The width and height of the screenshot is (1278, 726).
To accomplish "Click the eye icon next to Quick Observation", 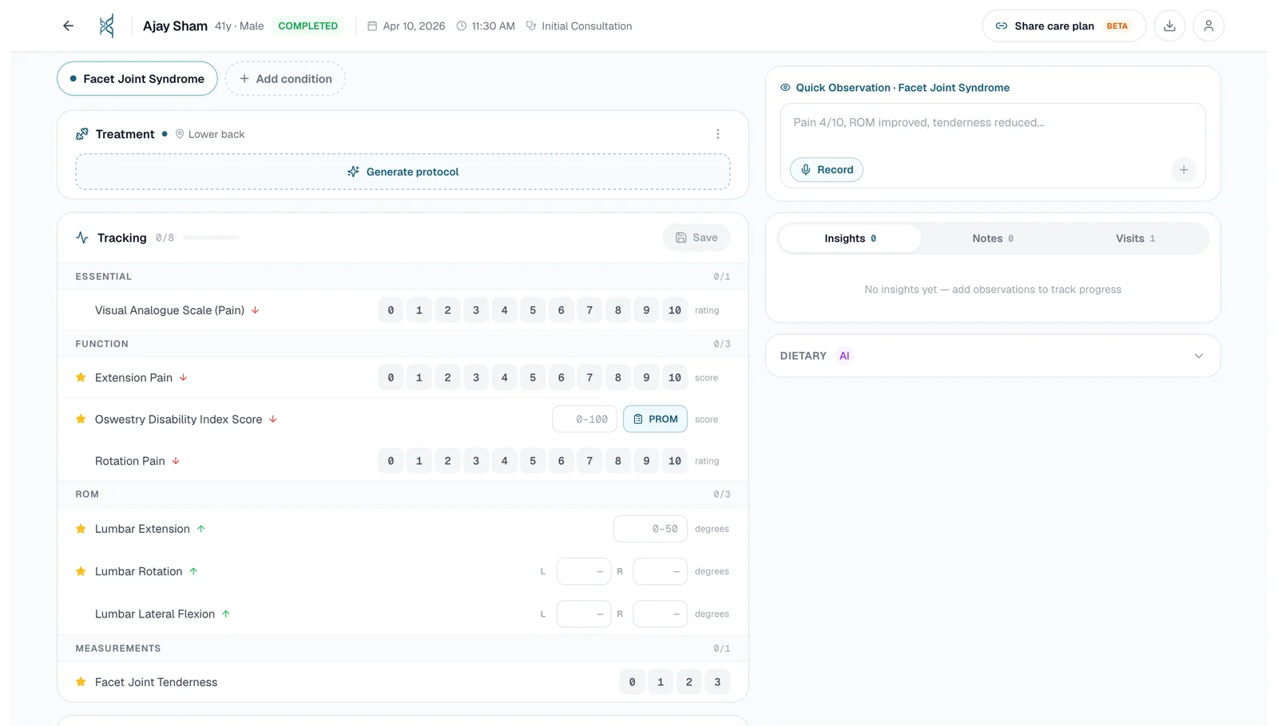I will [785, 88].
